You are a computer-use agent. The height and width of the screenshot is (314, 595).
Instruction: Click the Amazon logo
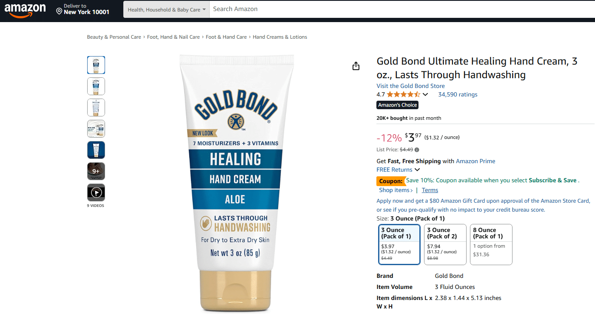[25, 11]
